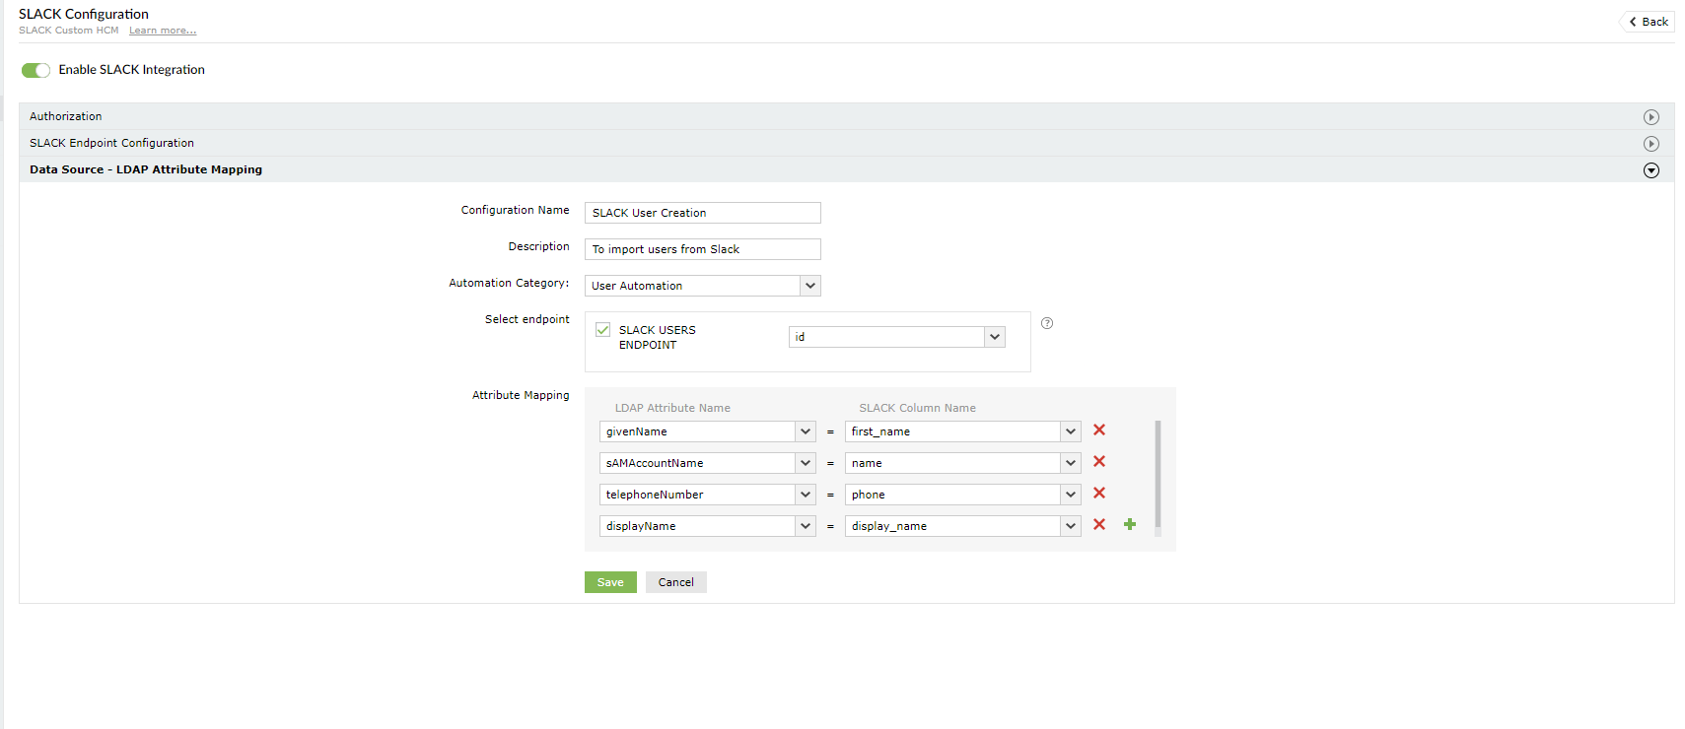
Task: Expand the Authorization section arrow icon
Action: (x=1651, y=117)
